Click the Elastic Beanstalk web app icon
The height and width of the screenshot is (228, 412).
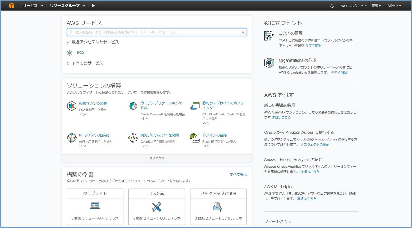click(133, 106)
